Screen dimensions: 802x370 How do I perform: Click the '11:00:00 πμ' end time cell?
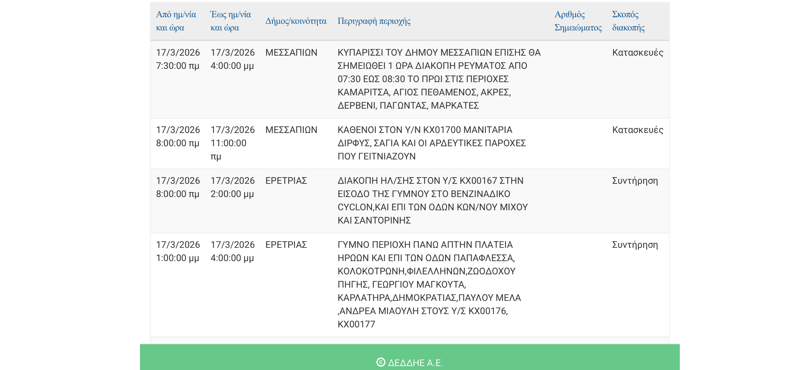coord(228,143)
